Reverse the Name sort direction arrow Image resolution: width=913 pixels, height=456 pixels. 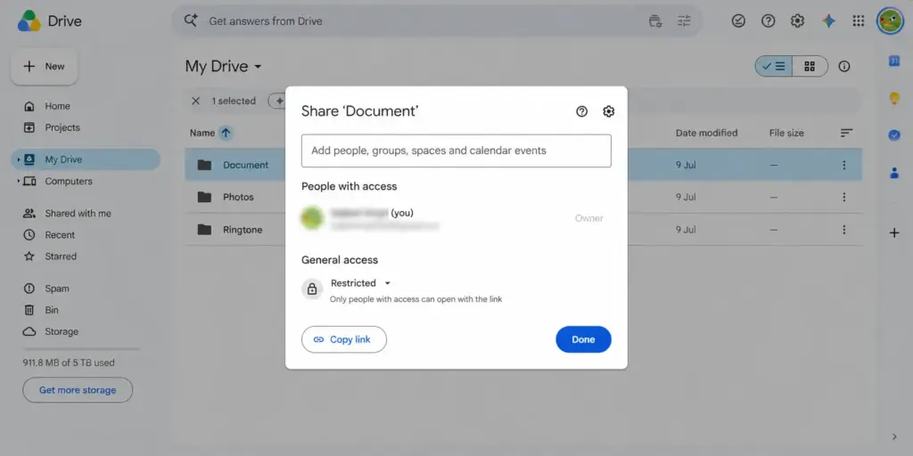(226, 133)
